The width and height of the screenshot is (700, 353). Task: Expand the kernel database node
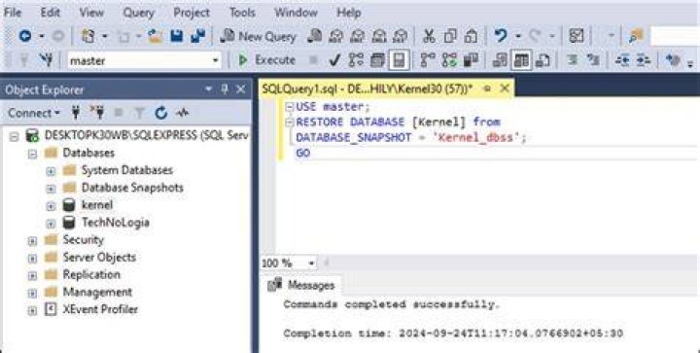(51, 206)
